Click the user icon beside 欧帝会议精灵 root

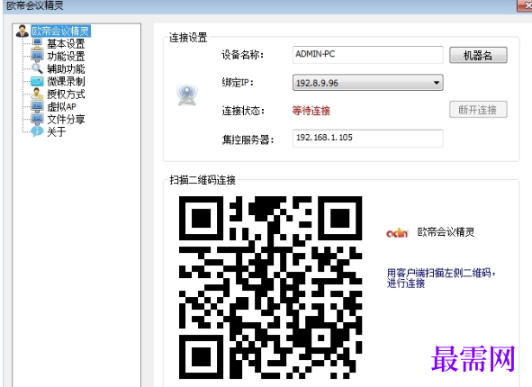click(x=22, y=31)
